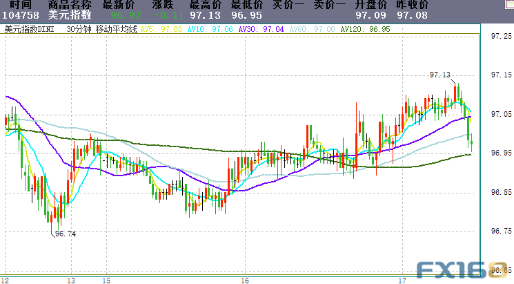Click the 涨跌 column header

coord(163,5)
